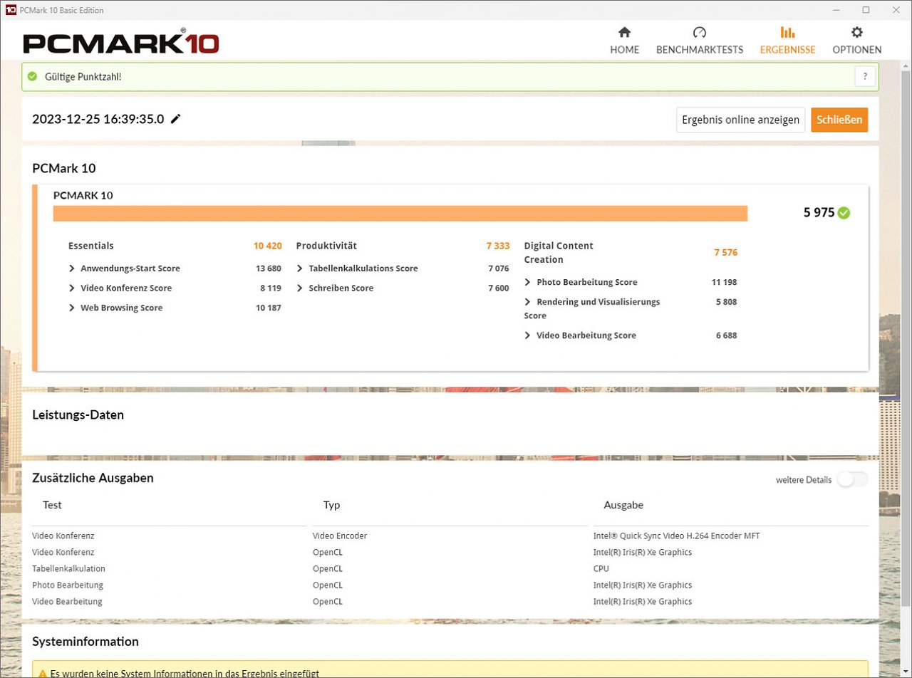Click Photo Bearbeitung value 11 198
This screenshot has width=912, height=678.
pos(724,282)
